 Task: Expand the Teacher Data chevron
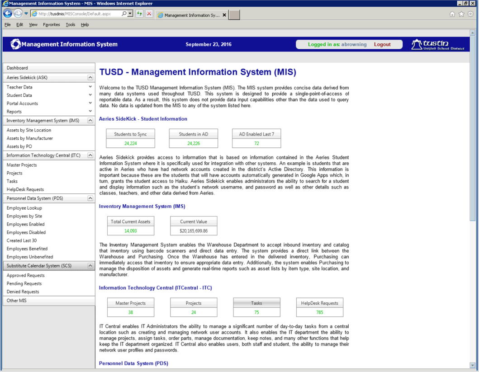tap(90, 87)
